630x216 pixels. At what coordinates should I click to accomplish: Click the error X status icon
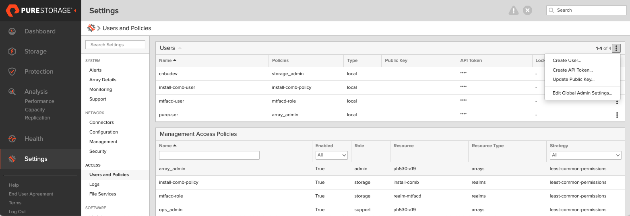(x=527, y=10)
